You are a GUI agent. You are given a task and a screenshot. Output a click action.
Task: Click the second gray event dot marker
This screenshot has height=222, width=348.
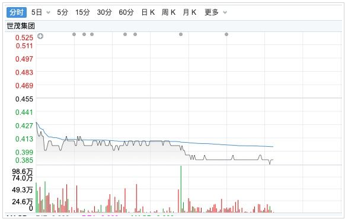coord(84,34)
